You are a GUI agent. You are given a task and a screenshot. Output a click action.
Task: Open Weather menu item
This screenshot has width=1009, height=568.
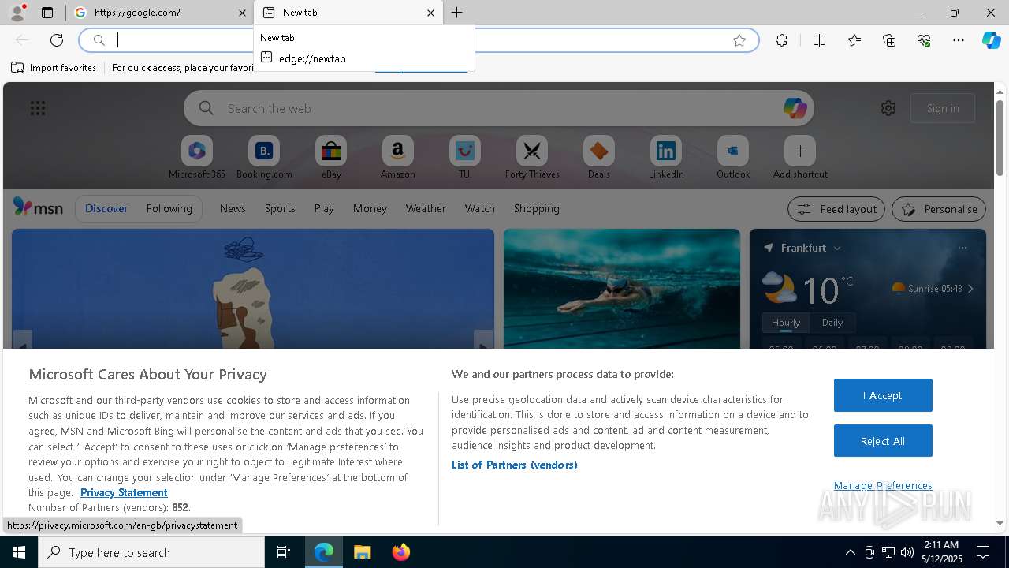426,208
